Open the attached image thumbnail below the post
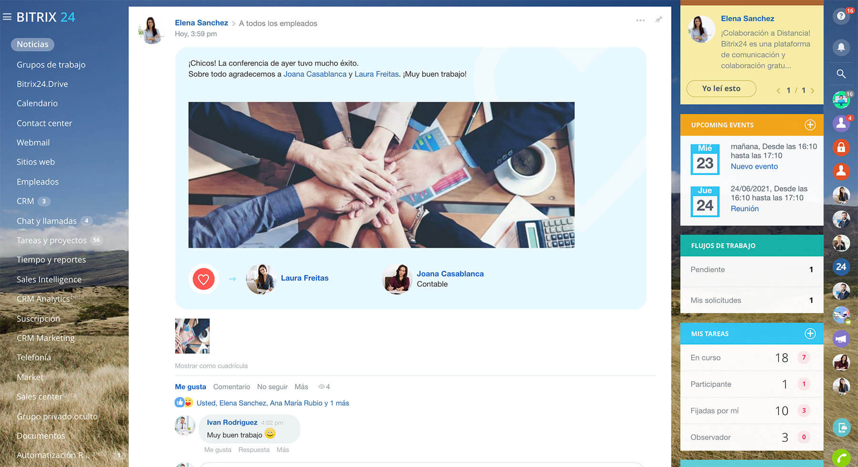858x467 pixels. point(192,336)
